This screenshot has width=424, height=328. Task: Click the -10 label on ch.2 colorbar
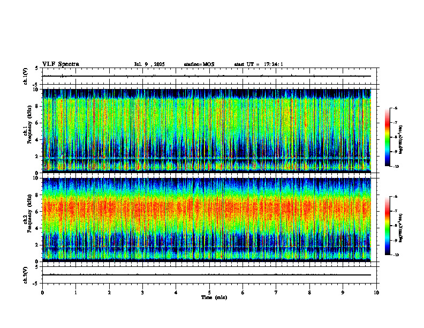tap(396, 255)
